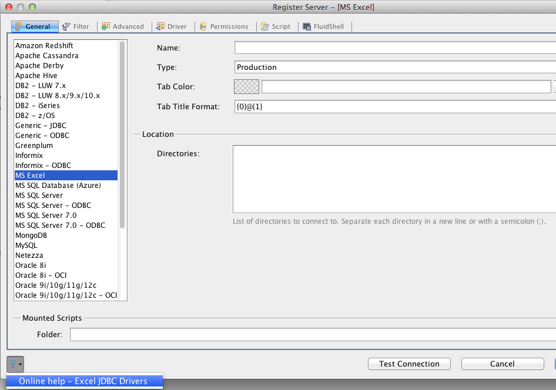Click the FluidShell tab icon
Image resolution: width=556 pixels, height=390 pixels.
(307, 26)
